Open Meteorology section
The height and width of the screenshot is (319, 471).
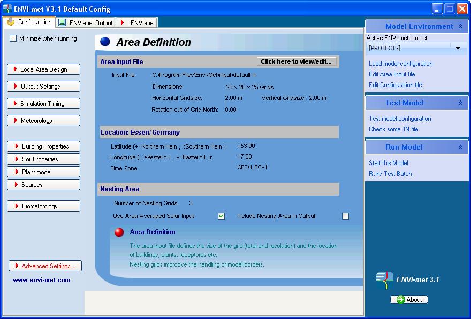tap(43, 121)
